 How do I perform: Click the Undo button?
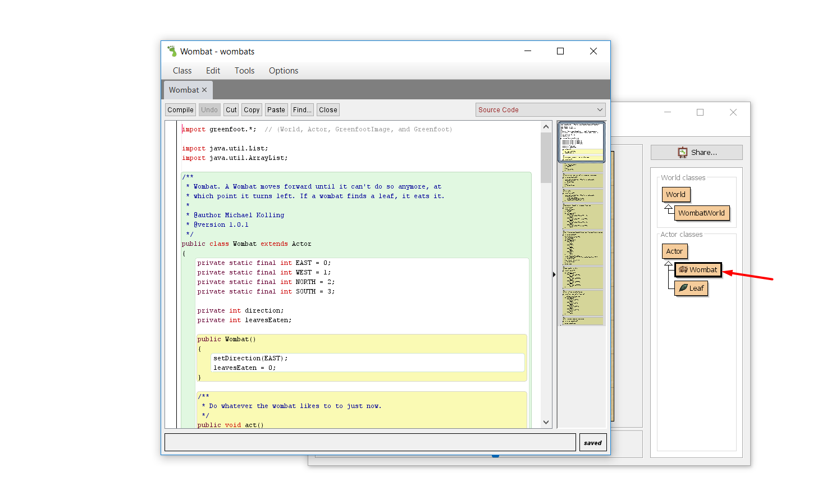click(209, 110)
